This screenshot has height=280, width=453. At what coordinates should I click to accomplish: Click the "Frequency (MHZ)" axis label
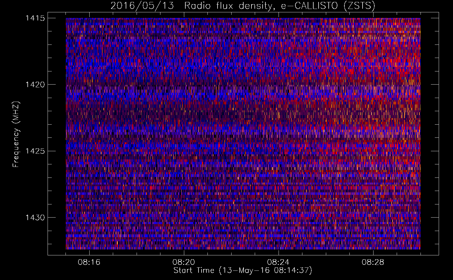16,134
